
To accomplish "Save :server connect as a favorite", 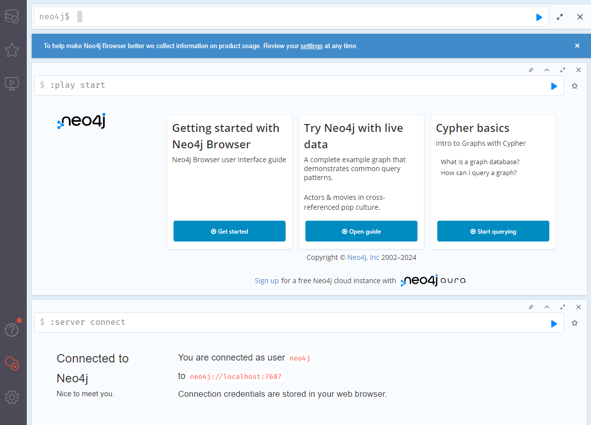I will pos(575,323).
